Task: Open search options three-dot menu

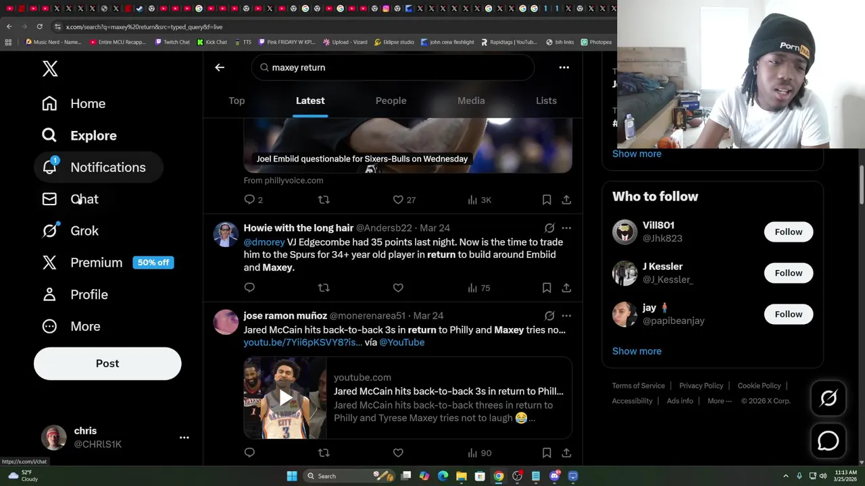Action: [x=564, y=67]
